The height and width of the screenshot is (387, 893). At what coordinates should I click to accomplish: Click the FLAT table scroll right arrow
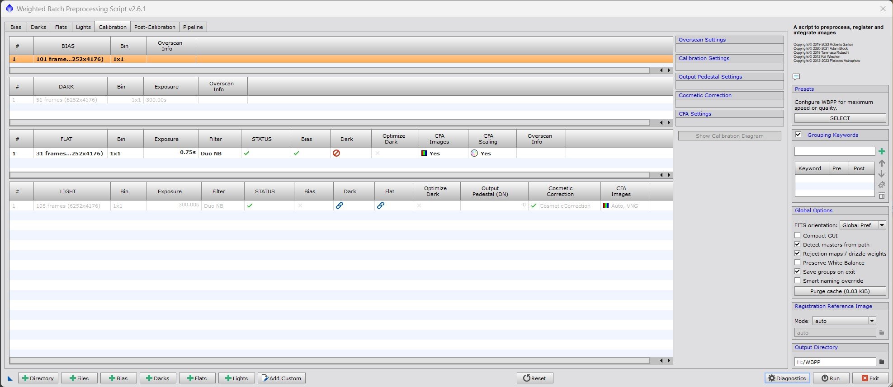[x=669, y=175]
